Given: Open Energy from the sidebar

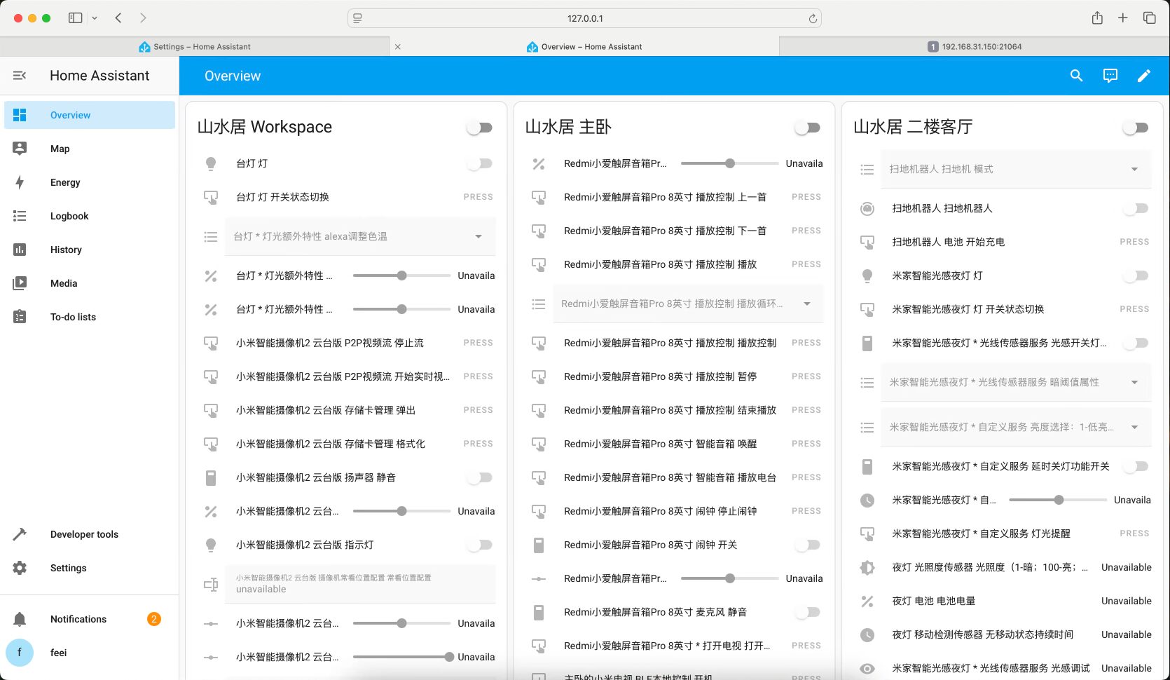Looking at the screenshot, I should 90,182.
